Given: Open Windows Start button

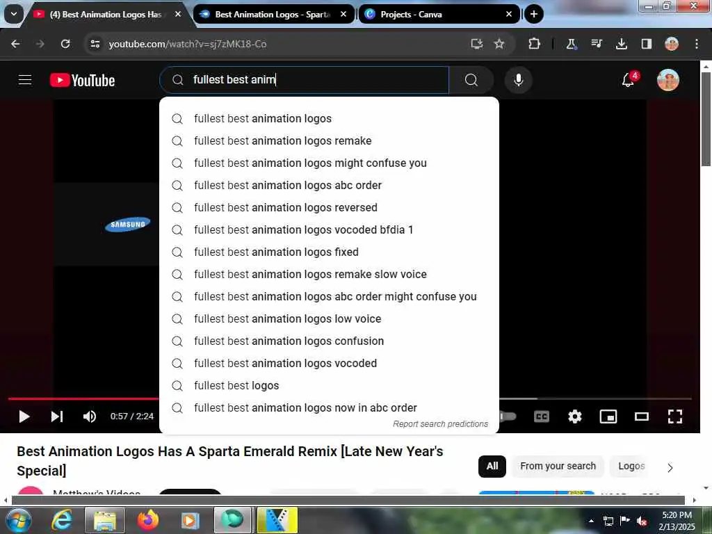Looking at the screenshot, I should click(19, 520).
